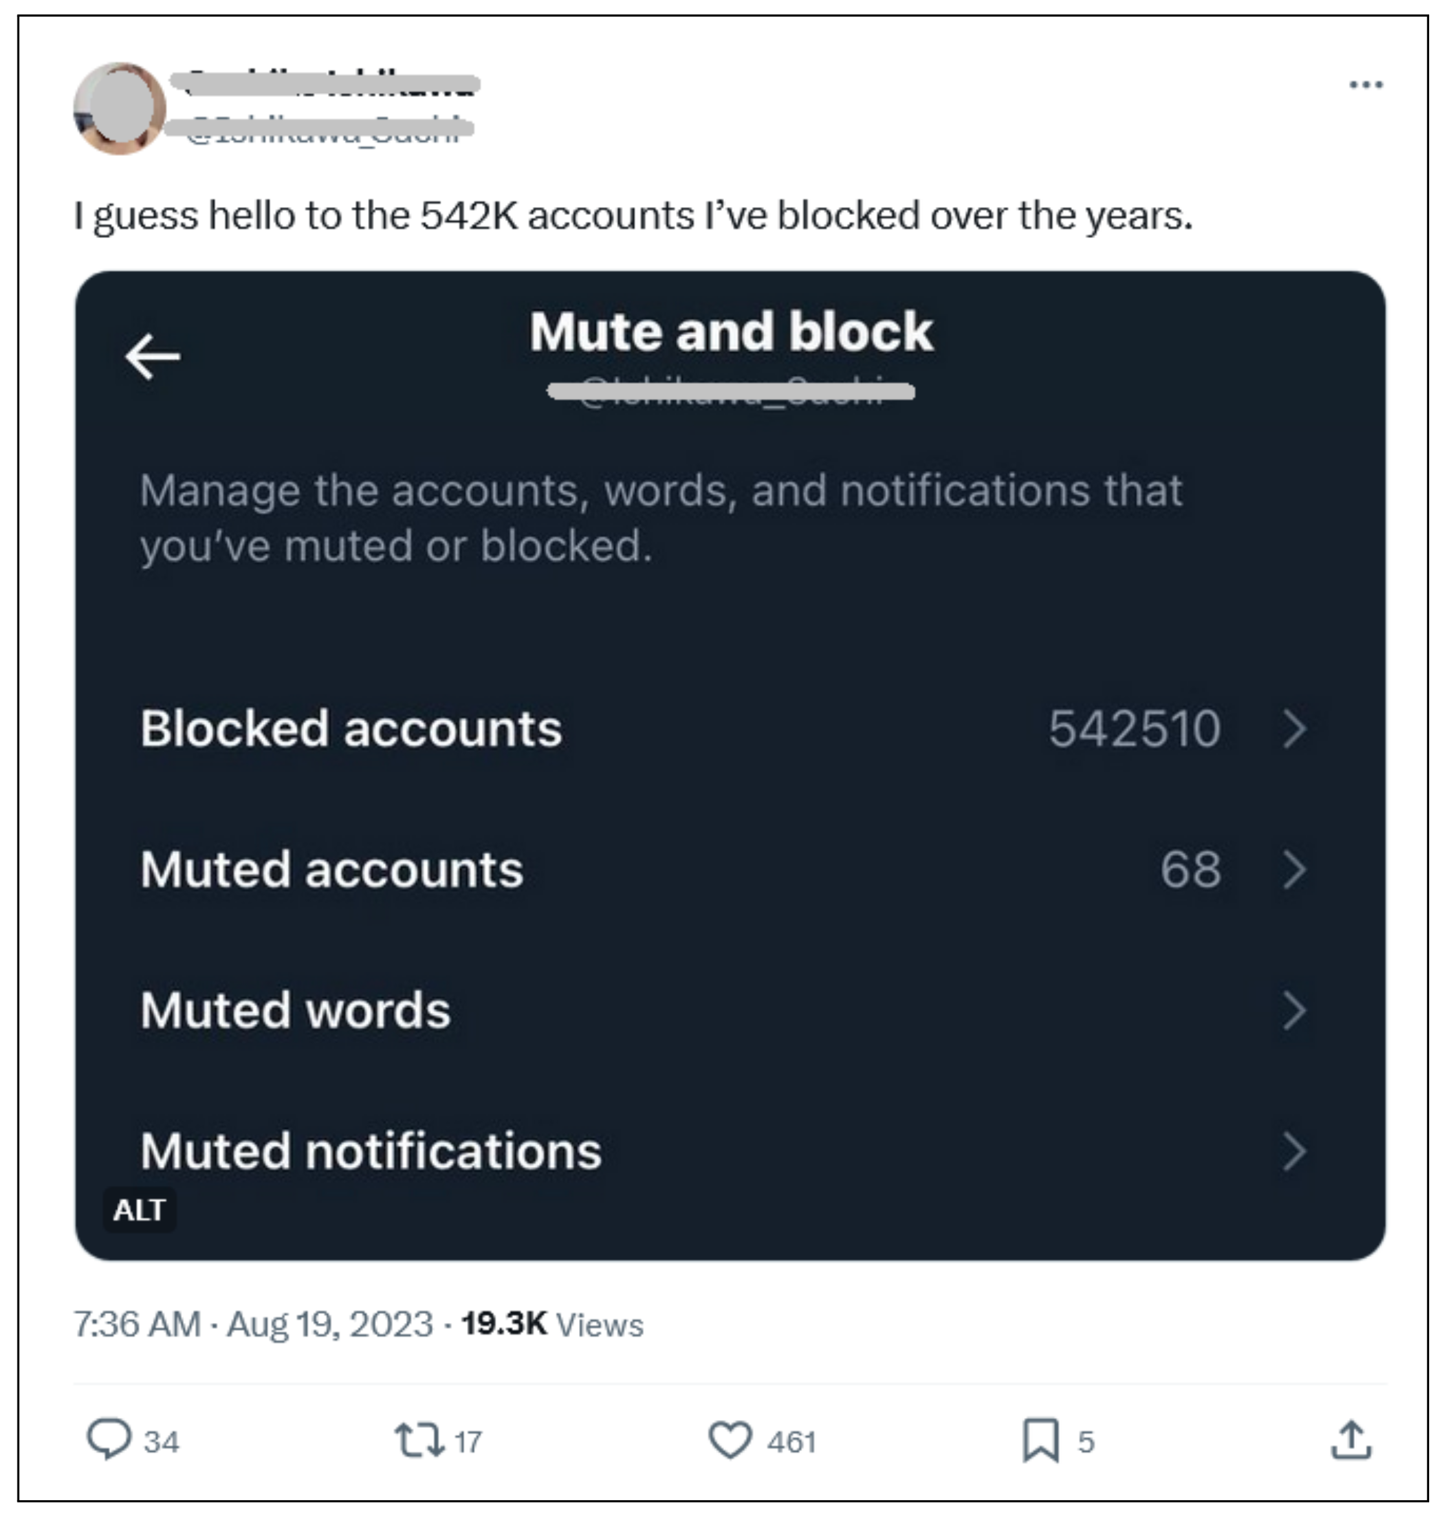Expand the Muted notifications chevron

coord(1295,1152)
